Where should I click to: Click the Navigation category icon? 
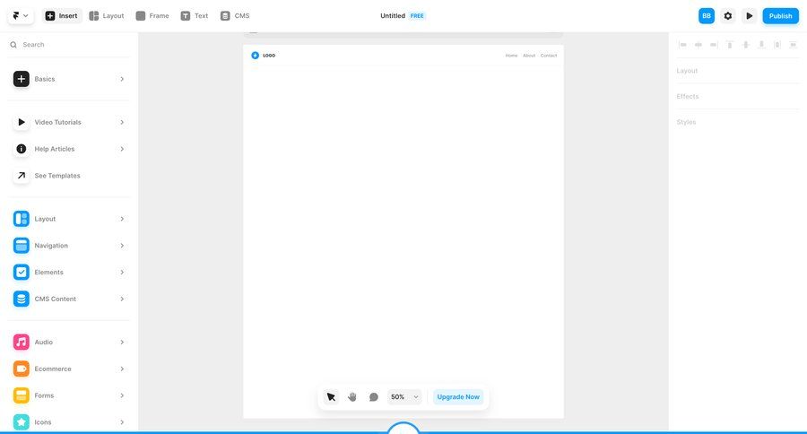tap(22, 246)
